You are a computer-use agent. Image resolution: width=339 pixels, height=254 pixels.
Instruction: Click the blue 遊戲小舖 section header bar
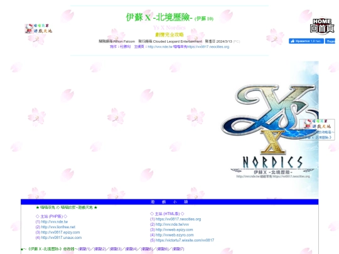pyautogui.click(x=169, y=202)
